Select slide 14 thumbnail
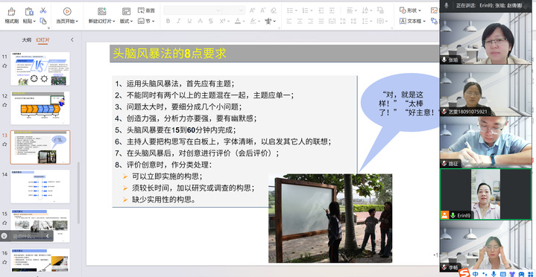Image resolution: width=536 pixels, height=277 pixels. (40, 186)
